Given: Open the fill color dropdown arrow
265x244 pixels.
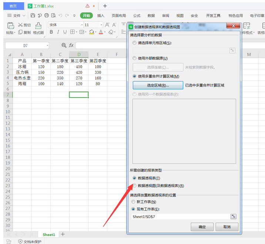Looking at the screenshot, I should click(x=95, y=32).
